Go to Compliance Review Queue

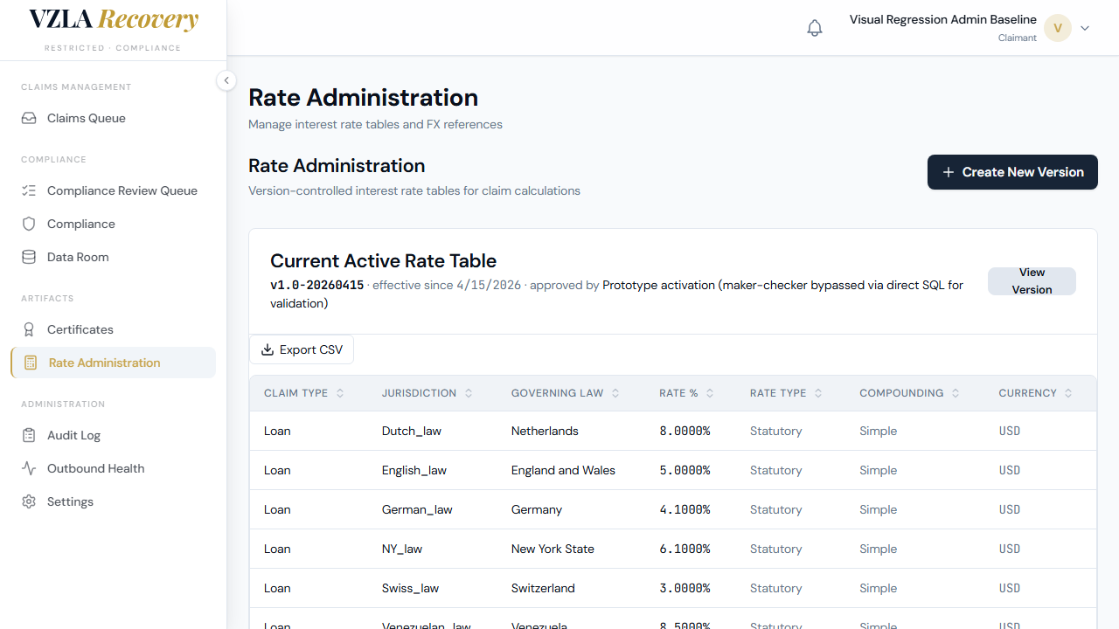coord(113,190)
